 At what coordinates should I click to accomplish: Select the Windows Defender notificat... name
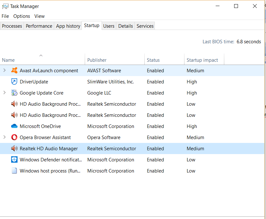pos(51,160)
